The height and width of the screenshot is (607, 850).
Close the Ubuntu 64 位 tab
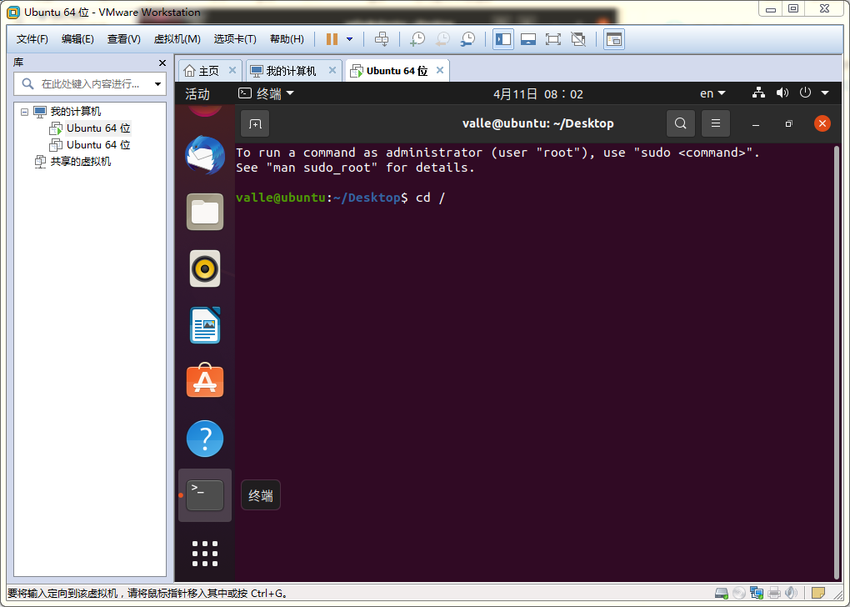click(x=440, y=71)
